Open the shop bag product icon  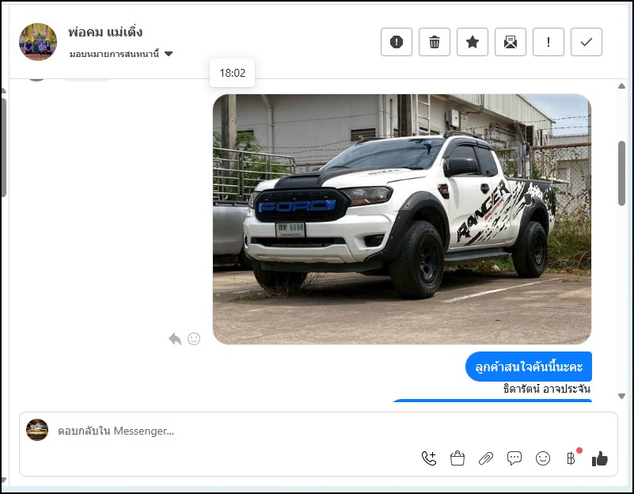(457, 458)
